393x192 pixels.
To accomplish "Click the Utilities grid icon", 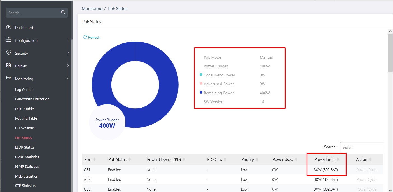I will coord(9,66).
